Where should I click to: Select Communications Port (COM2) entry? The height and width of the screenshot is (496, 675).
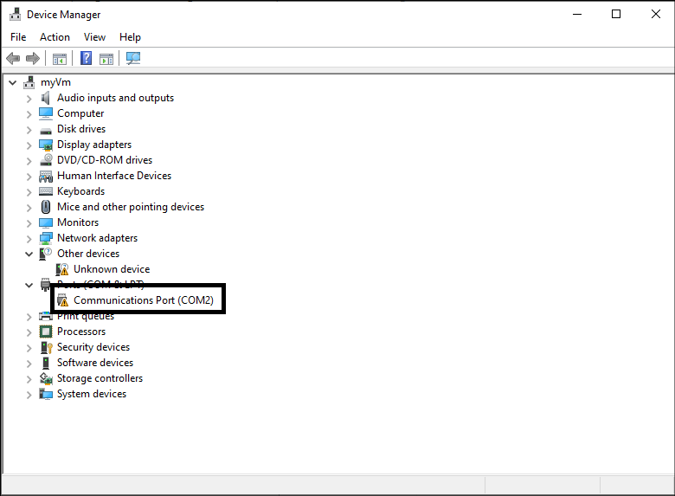tap(143, 300)
